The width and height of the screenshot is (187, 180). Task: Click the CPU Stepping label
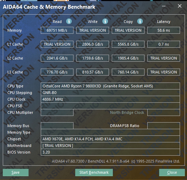[20, 93]
